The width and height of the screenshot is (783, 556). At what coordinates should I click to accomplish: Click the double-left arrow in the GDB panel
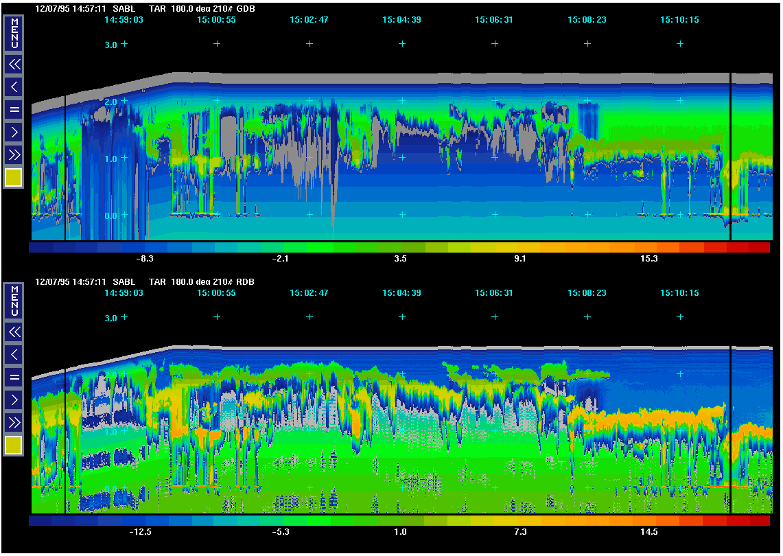pyautogui.click(x=14, y=65)
